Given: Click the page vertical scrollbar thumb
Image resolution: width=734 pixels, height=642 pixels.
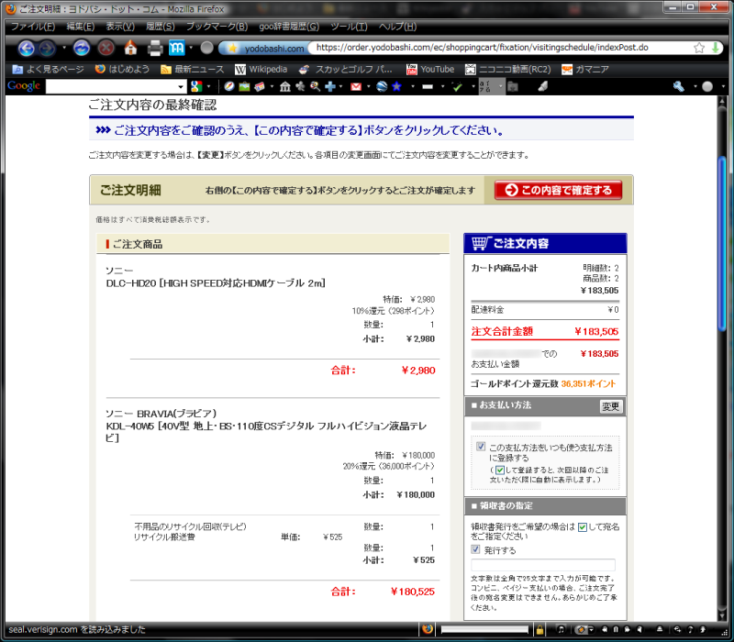Looking at the screenshot, I should 722,243.
